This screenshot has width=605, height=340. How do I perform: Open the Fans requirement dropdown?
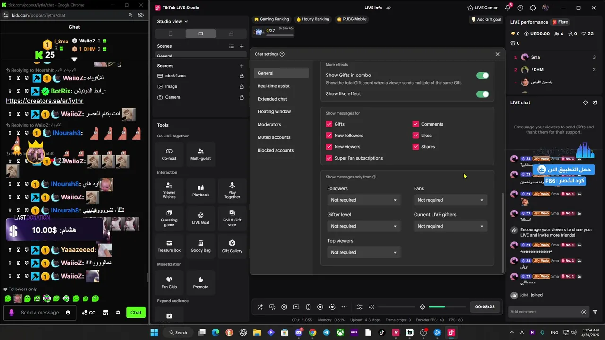(x=450, y=200)
